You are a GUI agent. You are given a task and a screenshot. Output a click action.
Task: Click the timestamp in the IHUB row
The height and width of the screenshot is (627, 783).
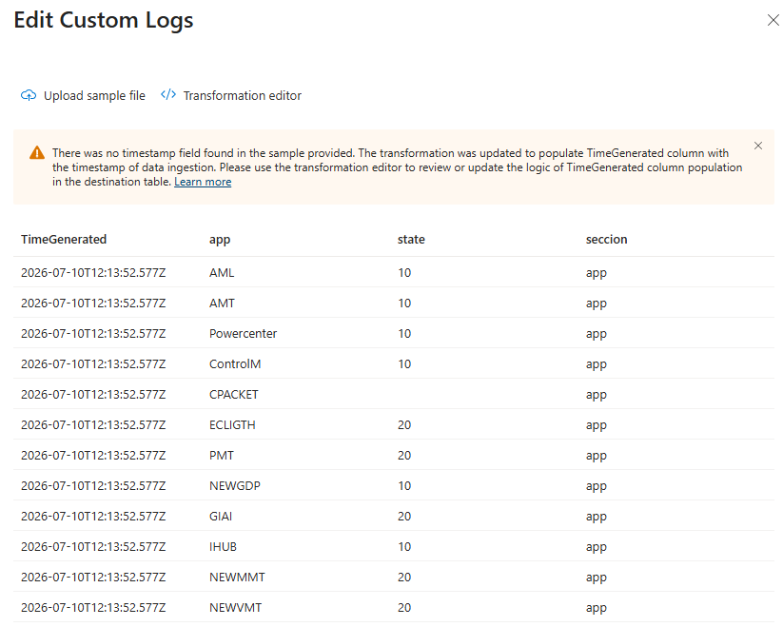93,547
